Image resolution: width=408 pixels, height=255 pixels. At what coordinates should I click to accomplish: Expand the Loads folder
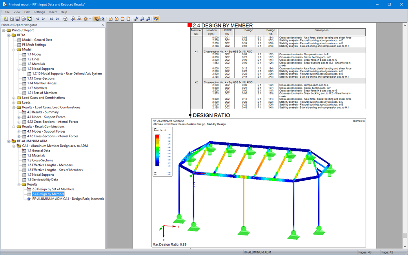coord(14,103)
